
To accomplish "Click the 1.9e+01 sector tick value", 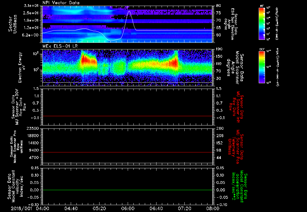I will 31,20.
